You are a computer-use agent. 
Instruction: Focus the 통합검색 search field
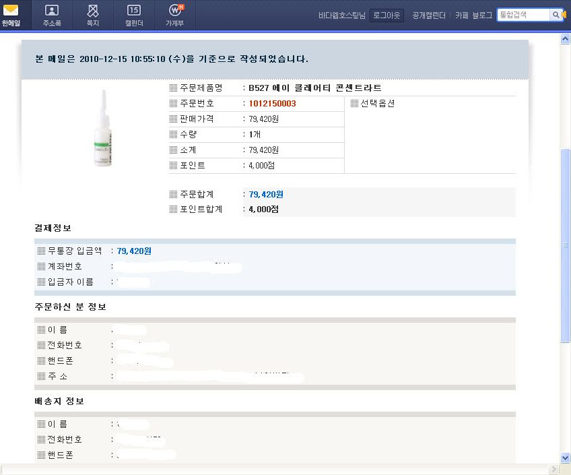523,15
